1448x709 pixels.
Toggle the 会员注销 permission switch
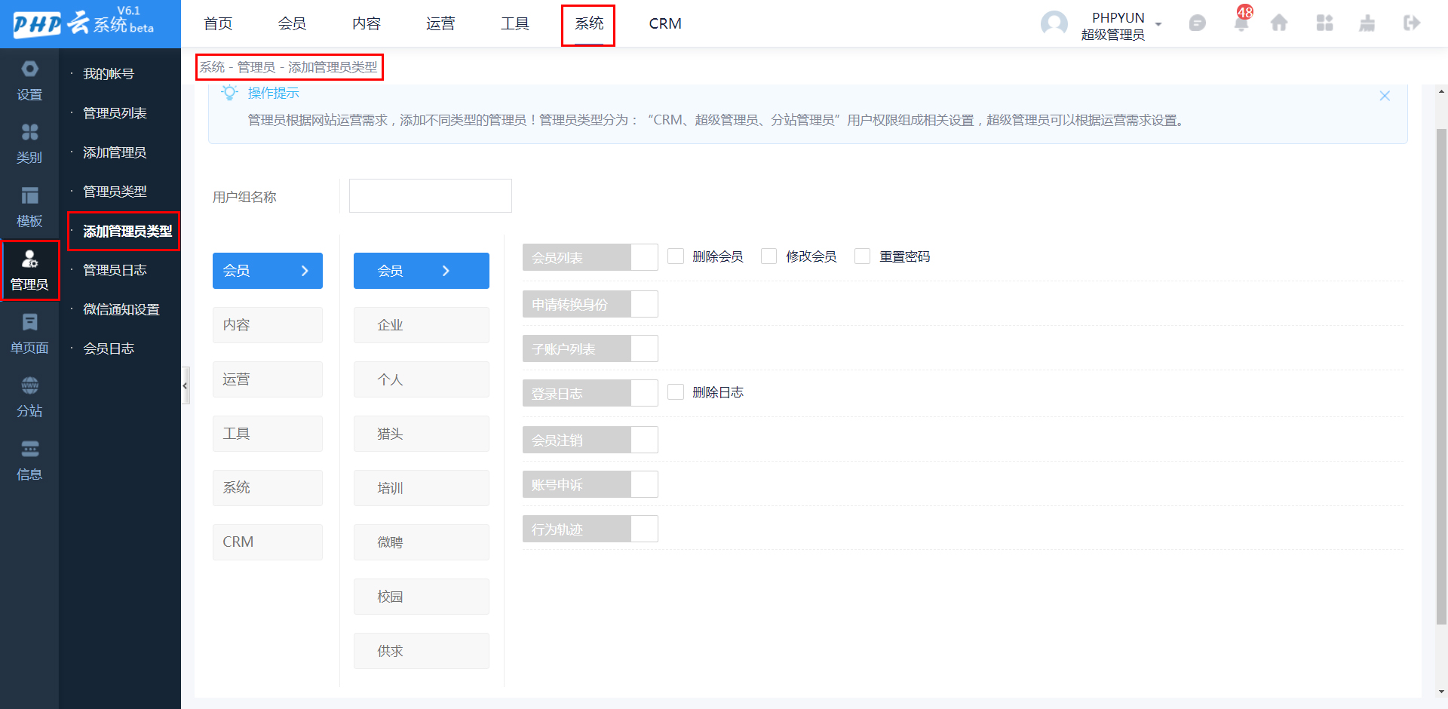[x=591, y=440]
